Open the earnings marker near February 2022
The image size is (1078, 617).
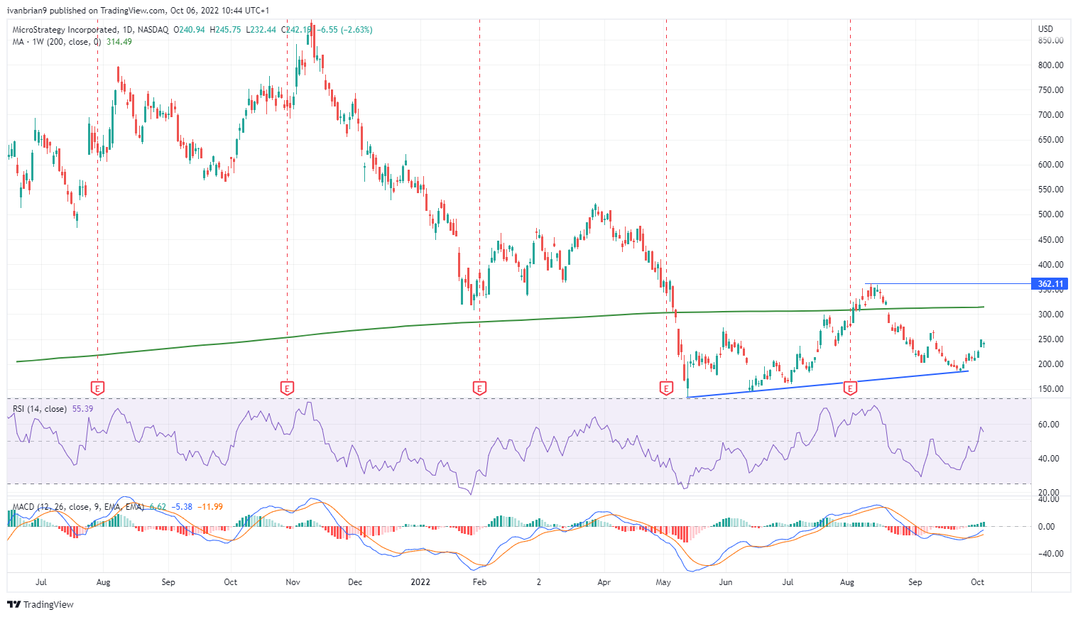point(479,388)
